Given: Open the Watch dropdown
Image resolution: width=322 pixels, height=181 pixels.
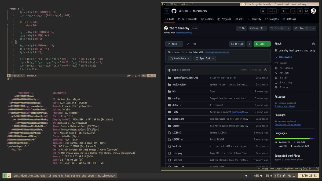Looking at the screenshot, I should (258, 28).
